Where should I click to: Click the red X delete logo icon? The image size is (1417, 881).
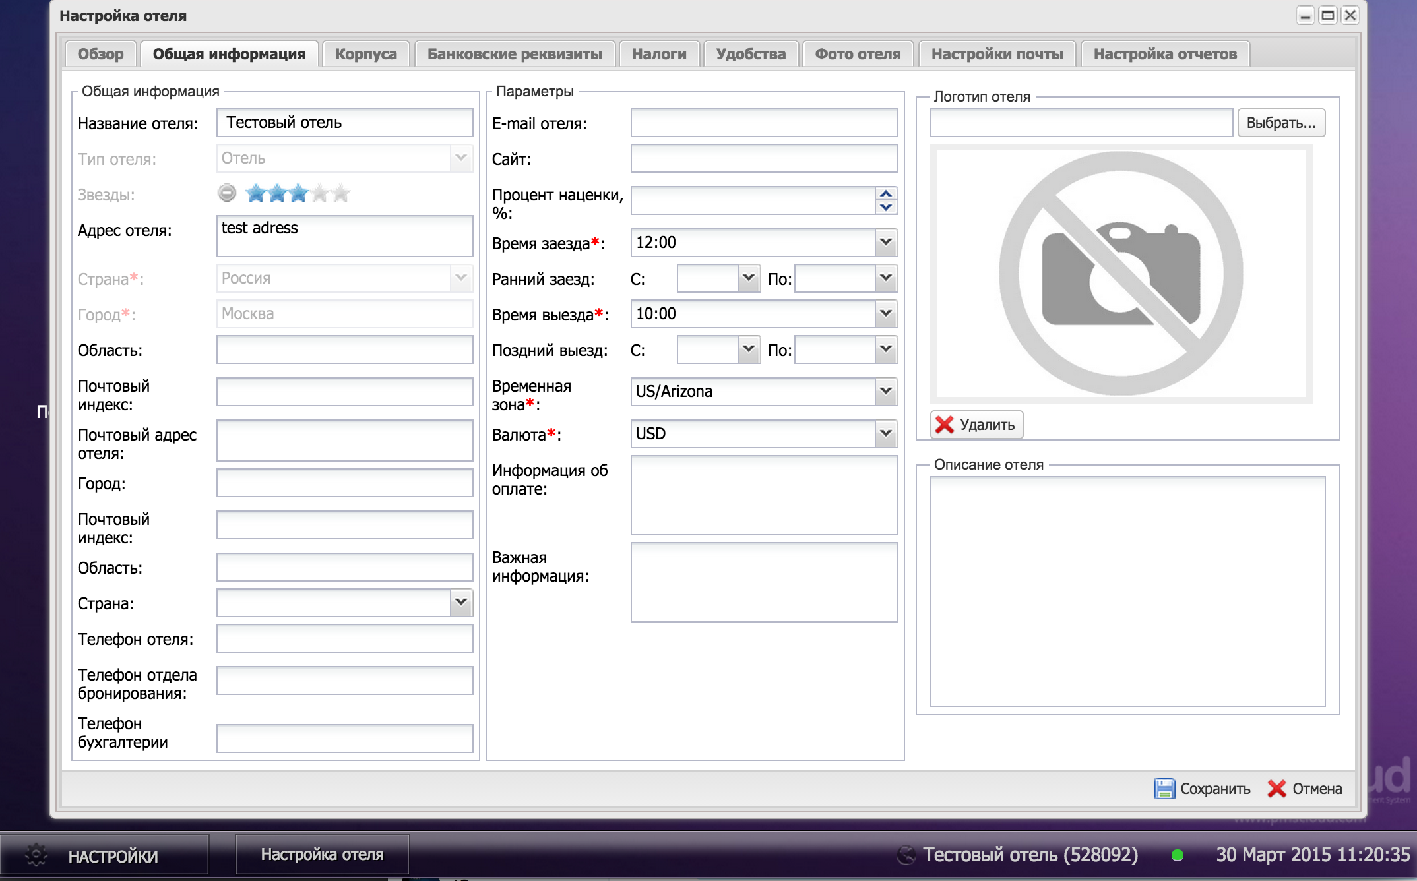coord(945,425)
